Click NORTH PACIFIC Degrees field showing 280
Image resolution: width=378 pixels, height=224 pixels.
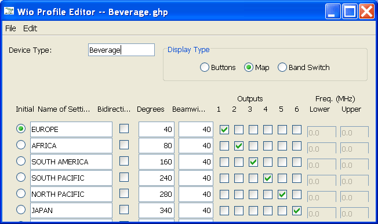click(157, 194)
